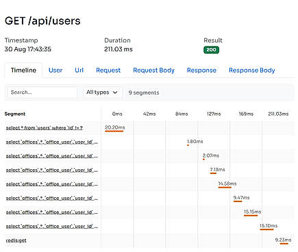Click the 127ms time axis label

[x=214, y=114]
